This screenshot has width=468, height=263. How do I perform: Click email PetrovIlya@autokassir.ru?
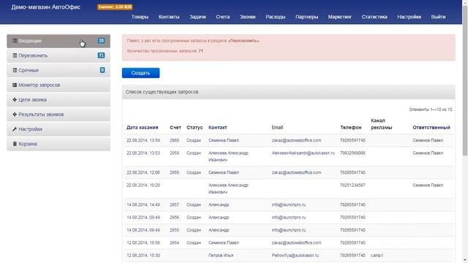tap(295, 255)
